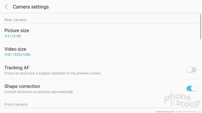Click the Camera settings title
This screenshot has height=113, width=202.
point(31,7)
